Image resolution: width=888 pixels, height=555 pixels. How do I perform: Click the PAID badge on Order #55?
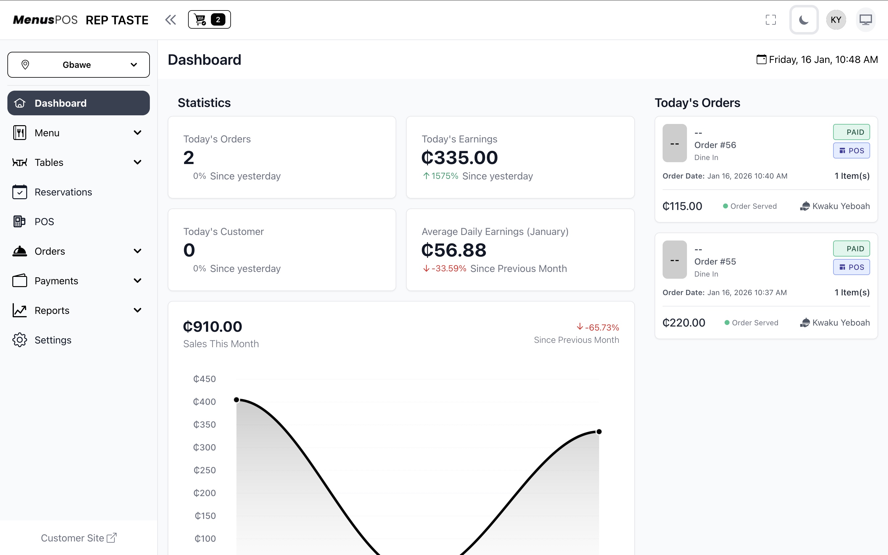pyautogui.click(x=851, y=249)
